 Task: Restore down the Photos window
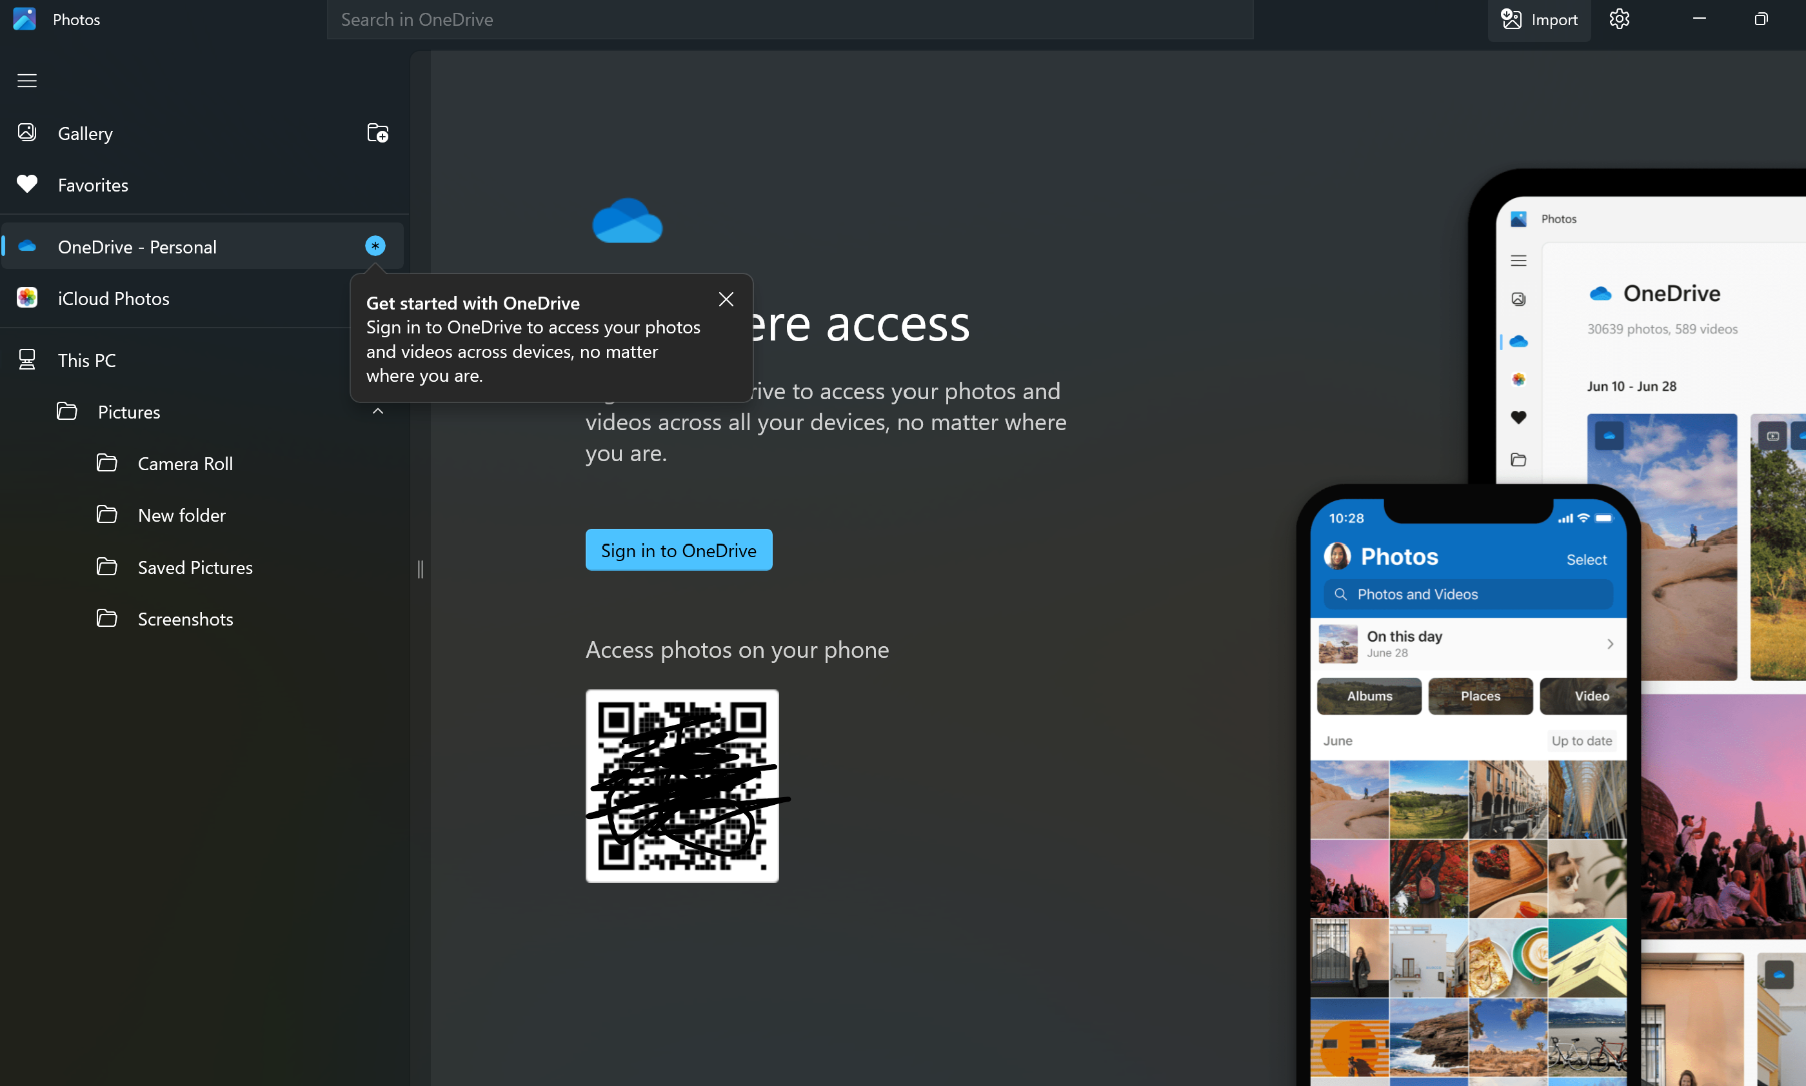tap(1761, 19)
